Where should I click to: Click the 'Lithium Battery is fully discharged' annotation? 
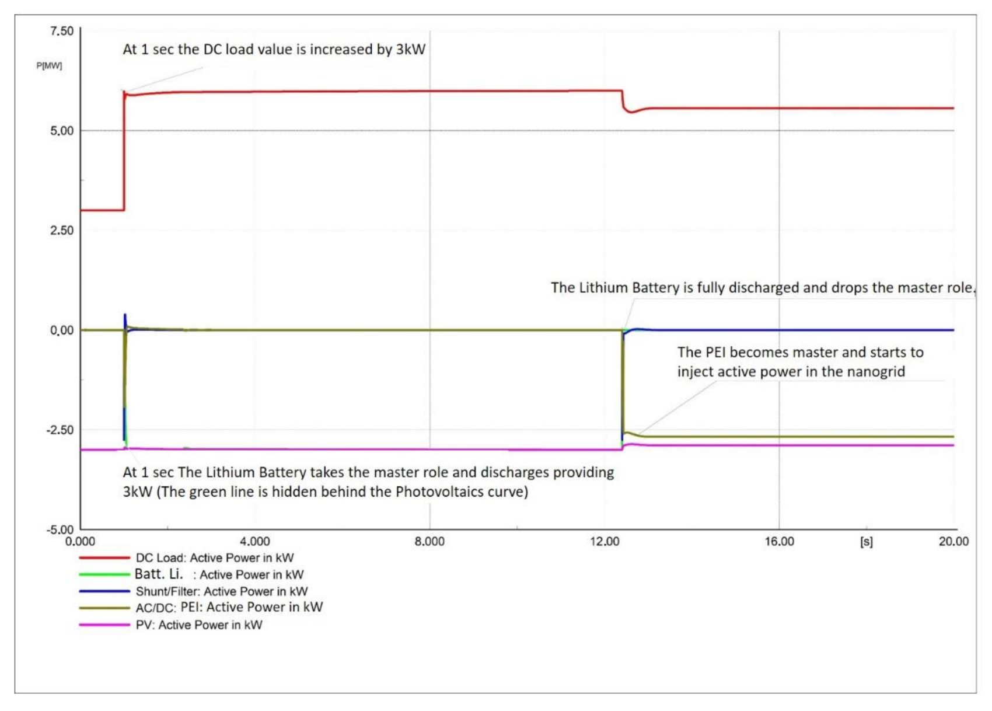(x=762, y=288)
